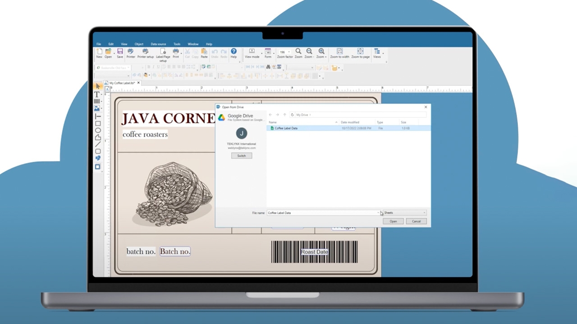Select the Text tool in left toolbar
The height and width of the screenshot is (324, 577).
coord(96,94)
